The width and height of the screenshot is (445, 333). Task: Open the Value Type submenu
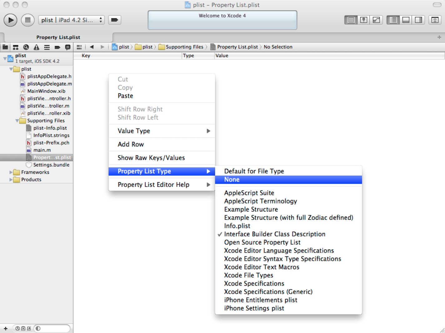(162, 131)
